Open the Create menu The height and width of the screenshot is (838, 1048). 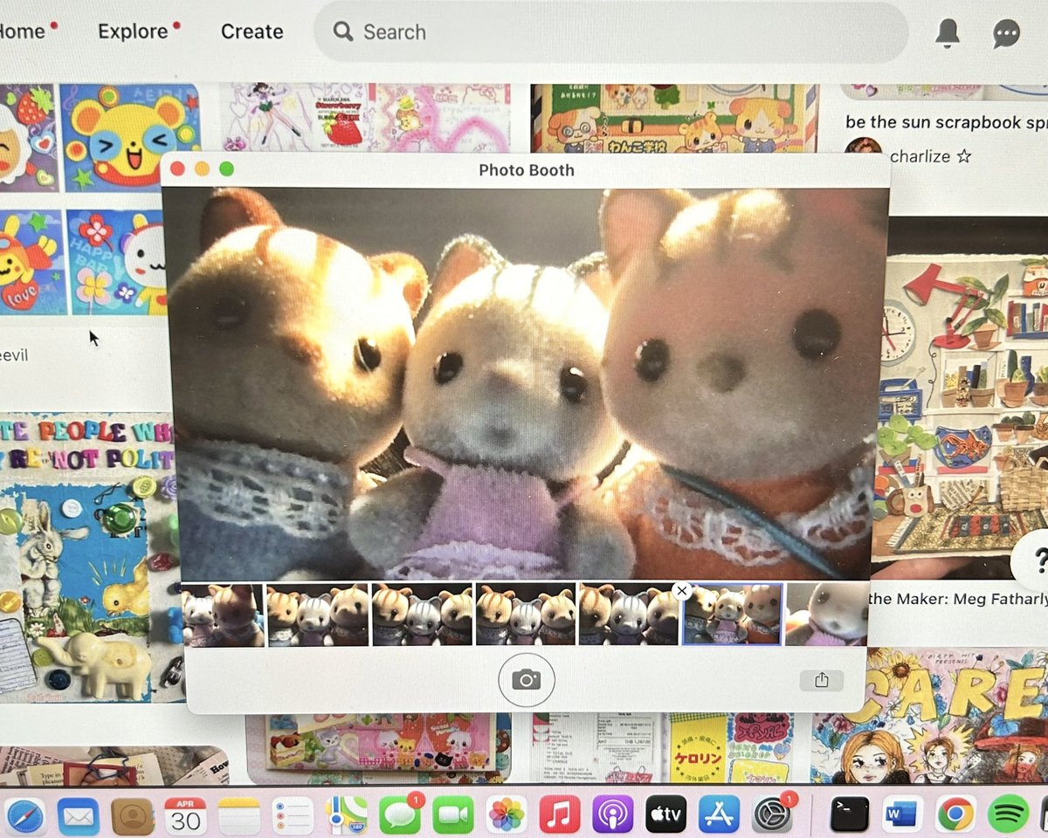252,32
